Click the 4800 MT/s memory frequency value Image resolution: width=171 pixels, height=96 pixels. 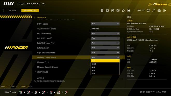153,62
